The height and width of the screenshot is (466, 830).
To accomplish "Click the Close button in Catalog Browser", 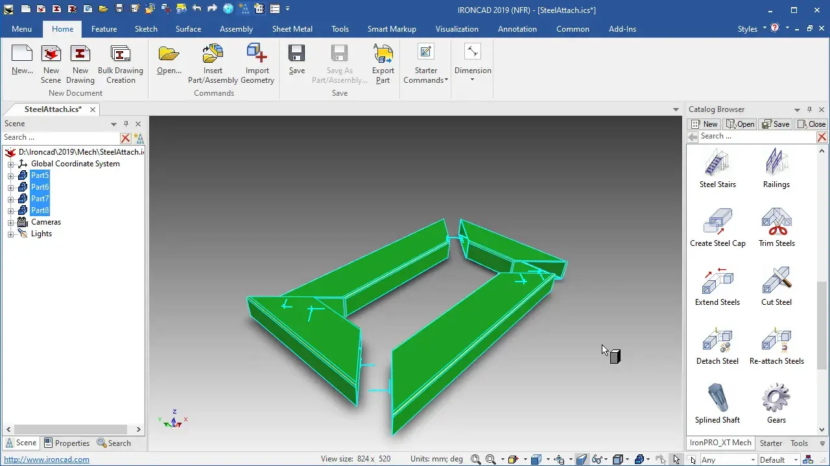I will (811, 124).
